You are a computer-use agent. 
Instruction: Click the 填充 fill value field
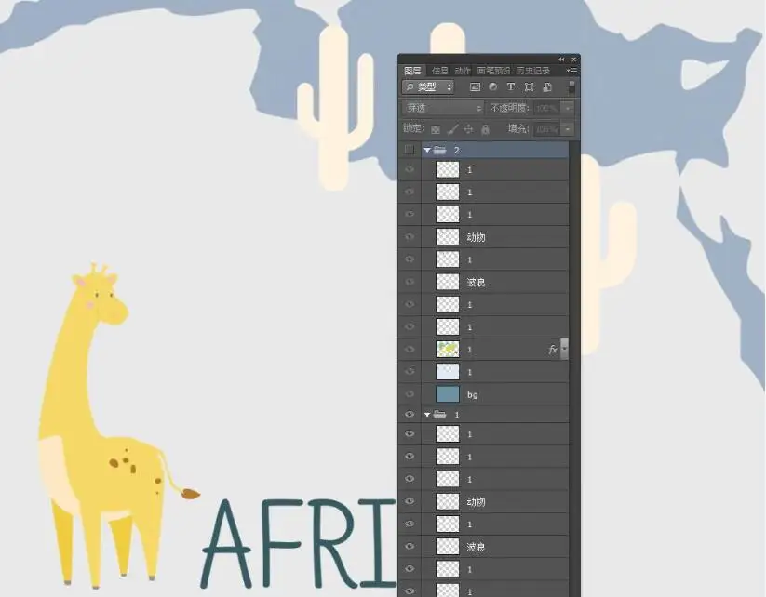coord(547,129)
